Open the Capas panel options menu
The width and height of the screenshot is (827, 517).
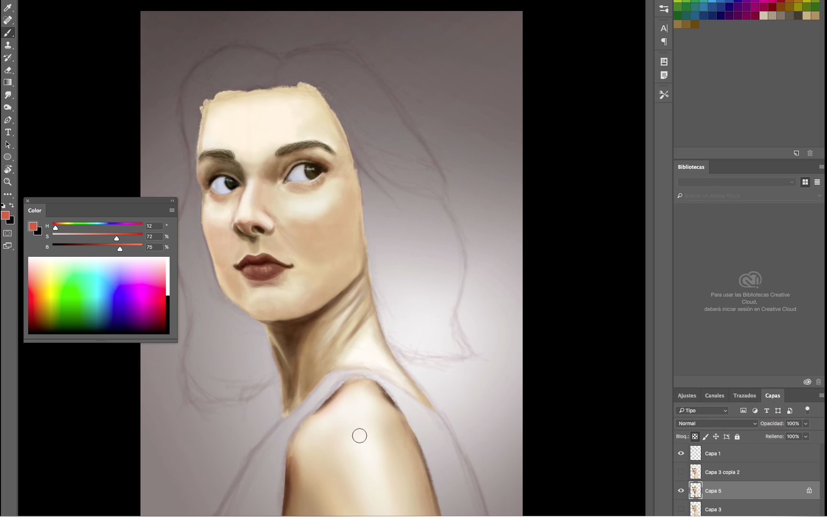pos(821,396)
